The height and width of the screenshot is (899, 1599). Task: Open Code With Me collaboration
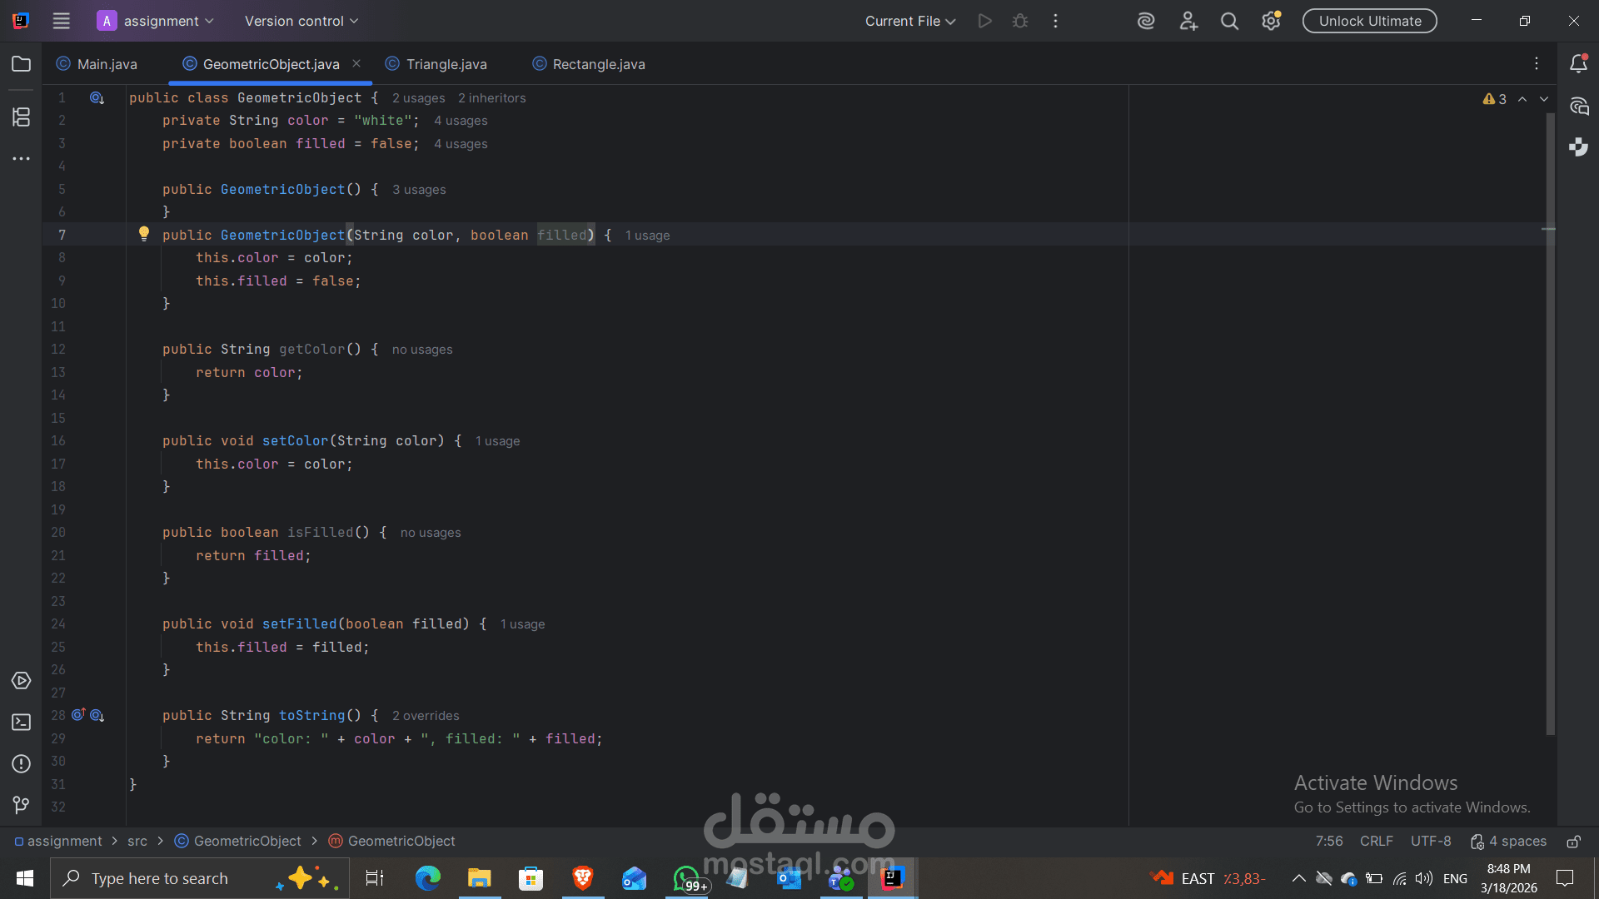point(1188,21)
